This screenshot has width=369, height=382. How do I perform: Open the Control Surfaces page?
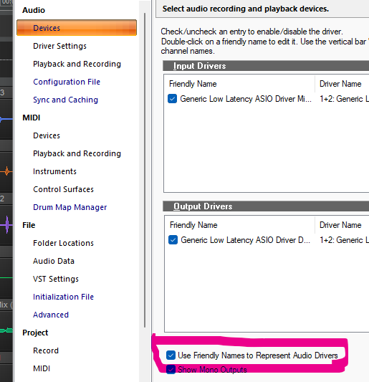pos(63,189)
